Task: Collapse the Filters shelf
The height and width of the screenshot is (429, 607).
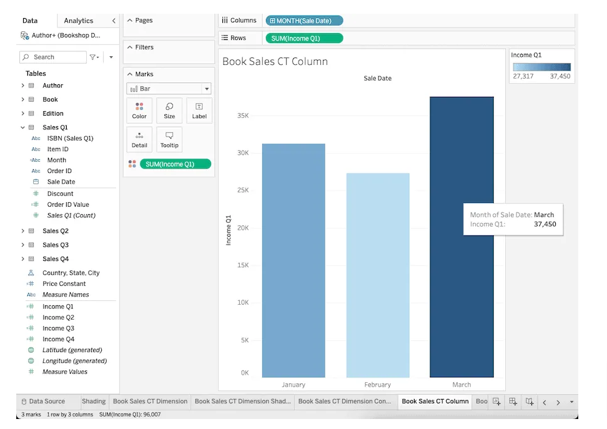Action: [x=130, y=47]
